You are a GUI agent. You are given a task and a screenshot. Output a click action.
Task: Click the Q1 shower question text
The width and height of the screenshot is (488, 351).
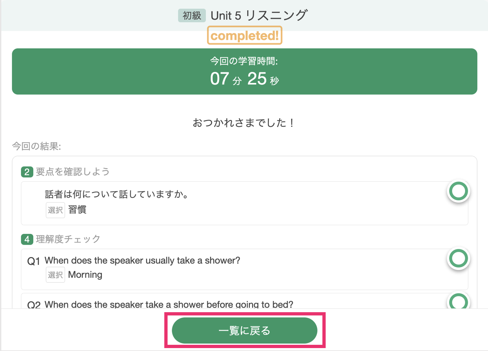coord(142,260)
